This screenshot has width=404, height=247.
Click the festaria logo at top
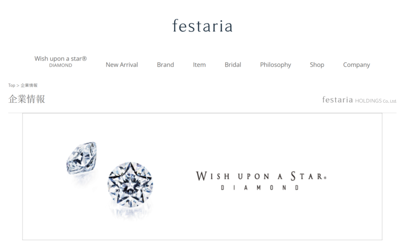pyautogui.click(x=202, y=26)
